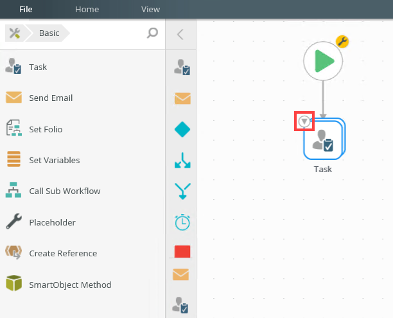Click the Merge arrows icon
Image resolution: width=393 pixels, height=318 pixels.
182,191
